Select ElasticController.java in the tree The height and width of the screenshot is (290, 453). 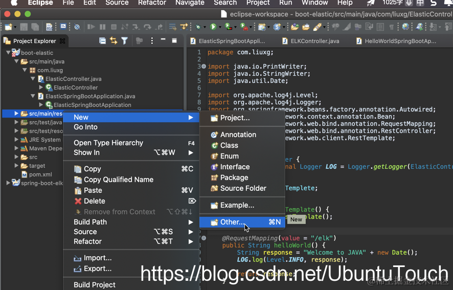(x=70, y=79)
